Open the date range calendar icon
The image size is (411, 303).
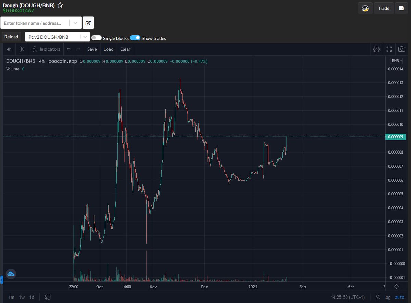[x=48, y=297]
